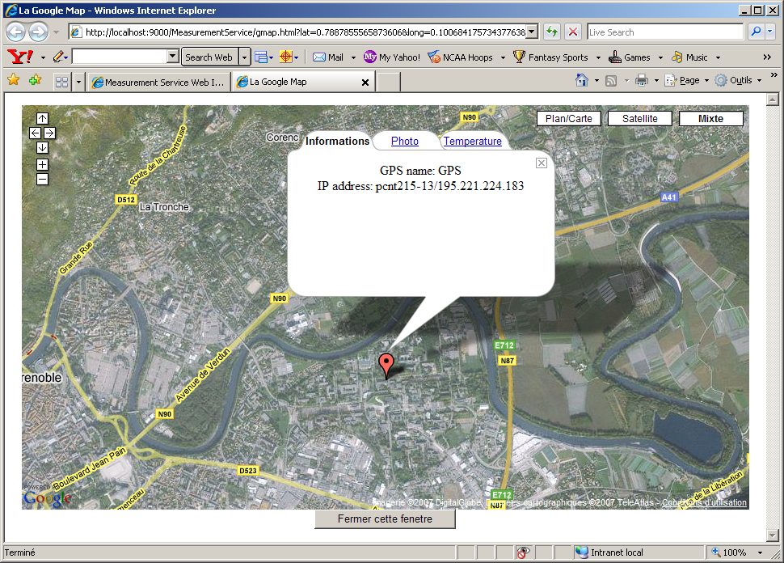
Task: Click the Home icon in command bar
Action: (x=581, y=80)
